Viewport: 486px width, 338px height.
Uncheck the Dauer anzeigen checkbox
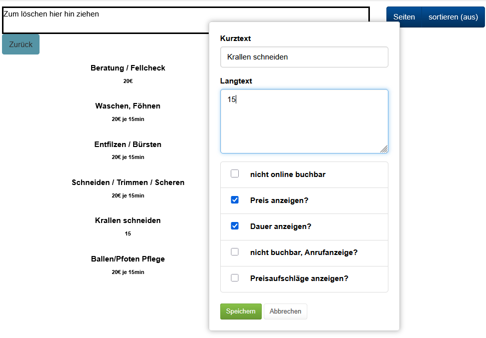pos(235,226)
